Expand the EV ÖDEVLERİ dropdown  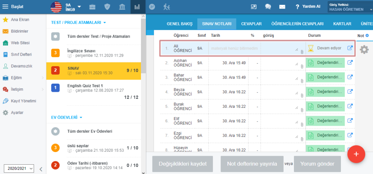[67, 117]
